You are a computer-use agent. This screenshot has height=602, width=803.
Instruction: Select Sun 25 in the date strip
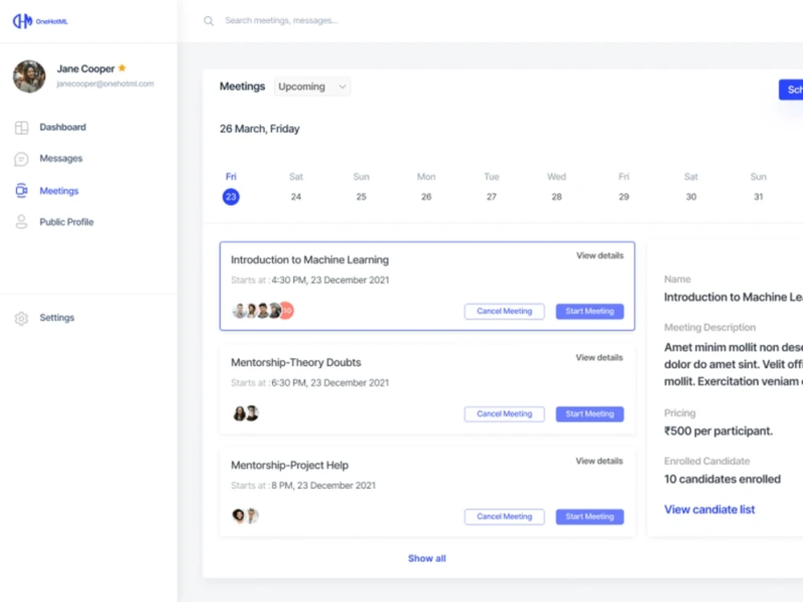361,187
